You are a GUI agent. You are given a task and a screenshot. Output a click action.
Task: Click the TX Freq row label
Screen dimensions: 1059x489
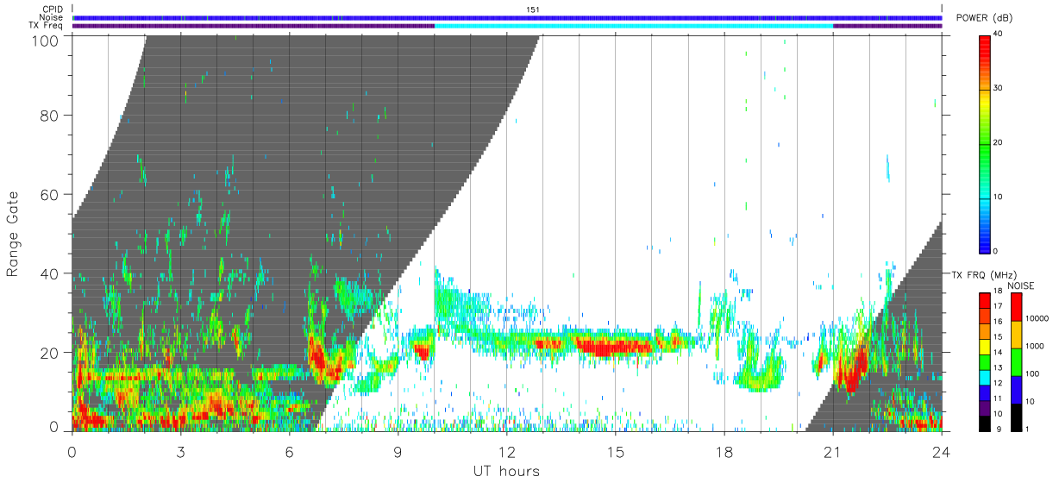46,25
